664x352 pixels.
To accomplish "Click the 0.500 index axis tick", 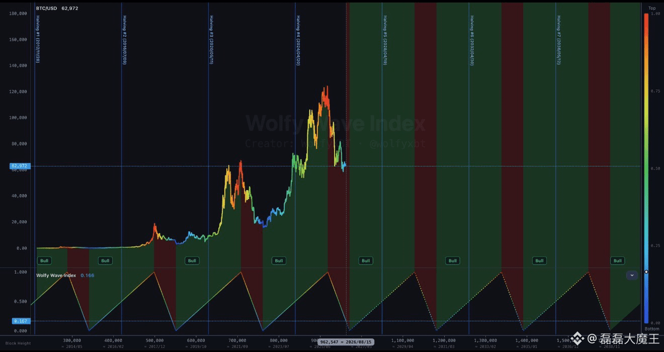I will click(x=21, y=302).
